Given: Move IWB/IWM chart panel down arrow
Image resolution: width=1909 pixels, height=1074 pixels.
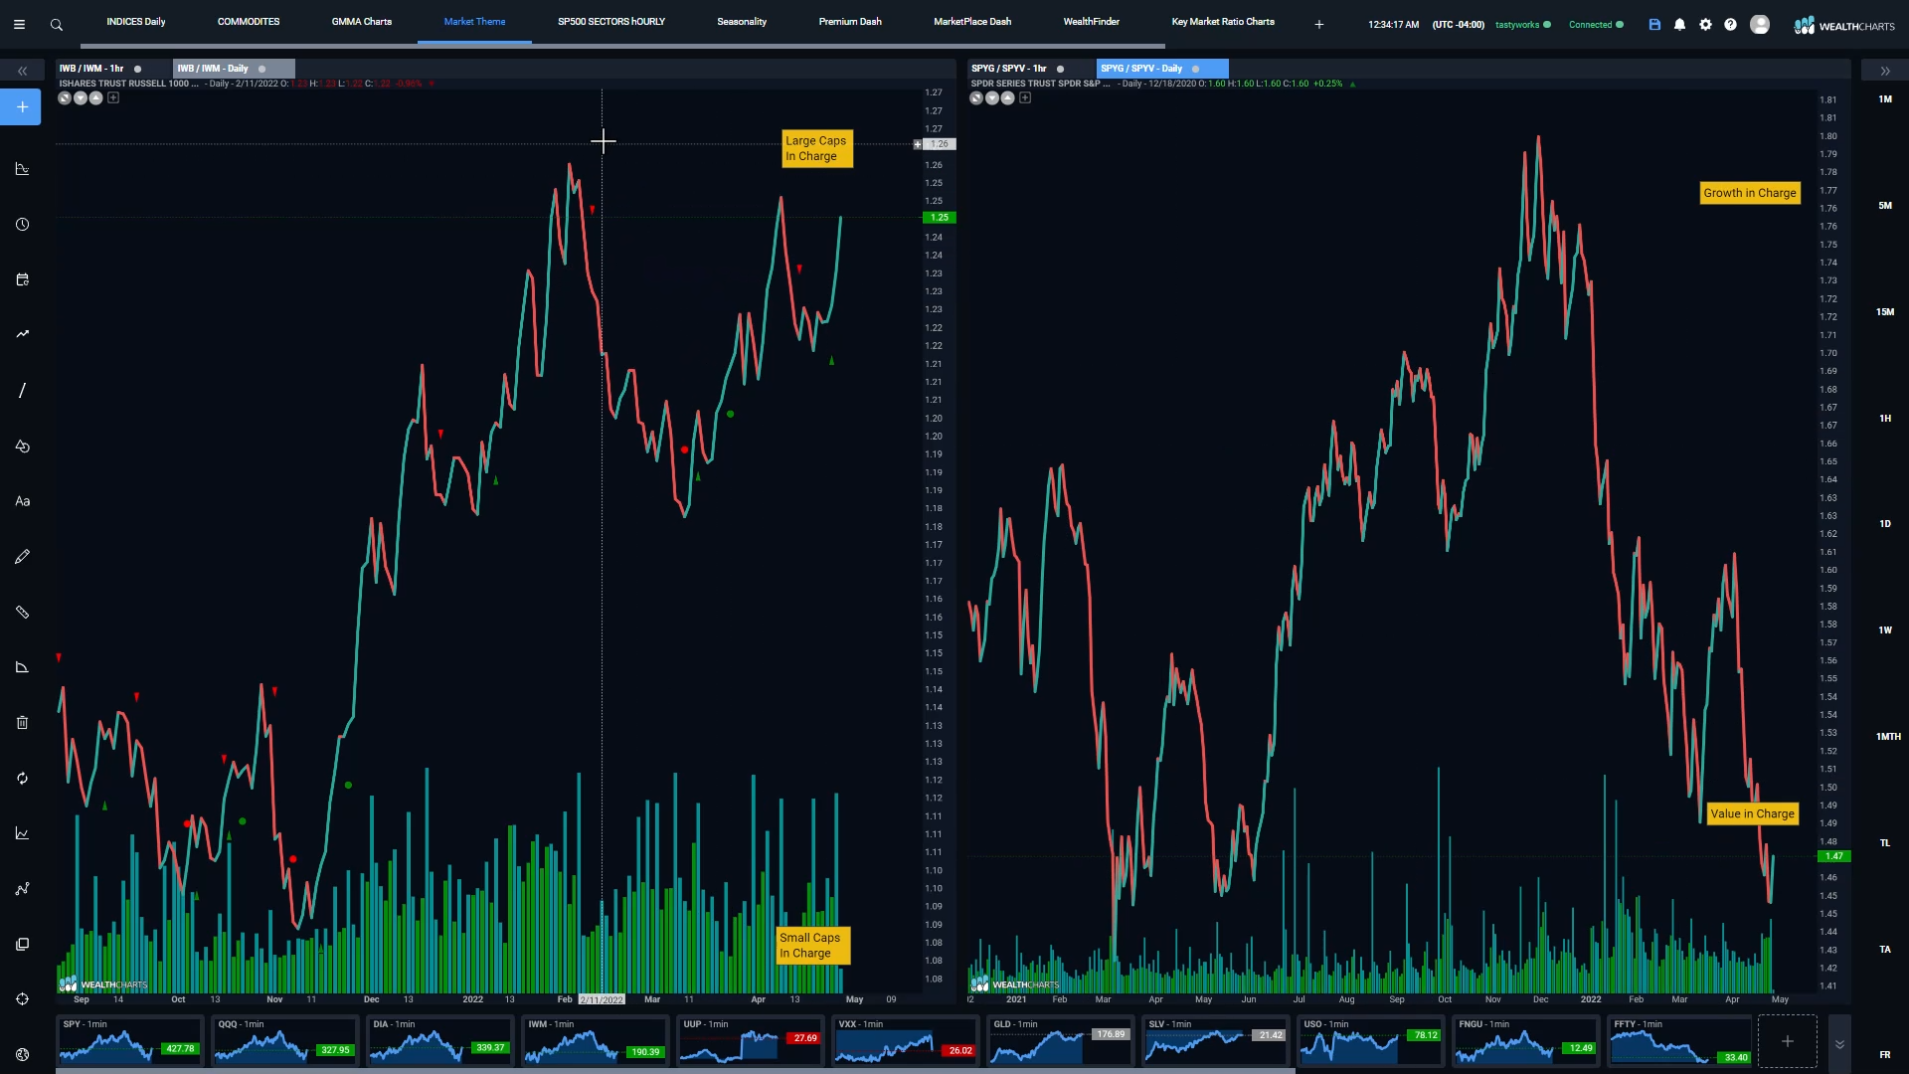Looking at the screenshot, I should [x=81, y=97].
